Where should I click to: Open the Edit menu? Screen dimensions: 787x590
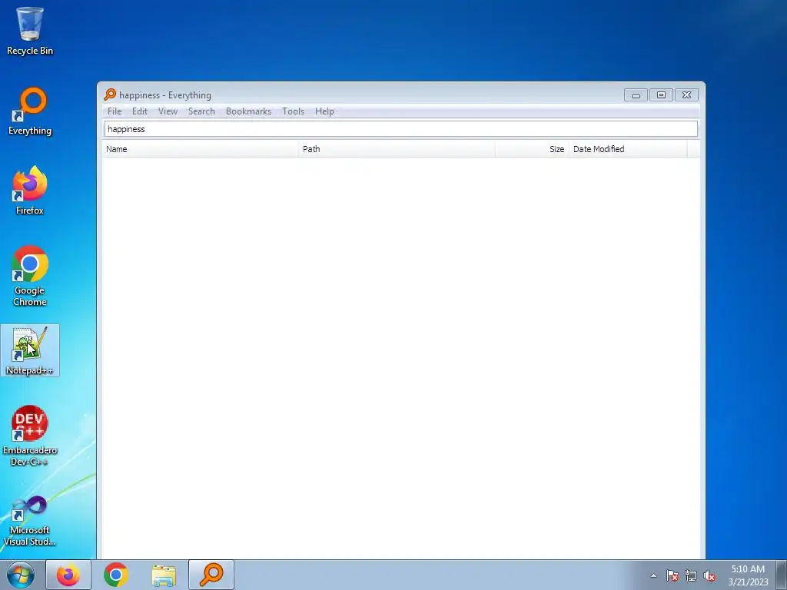click(x=140, y=111)
